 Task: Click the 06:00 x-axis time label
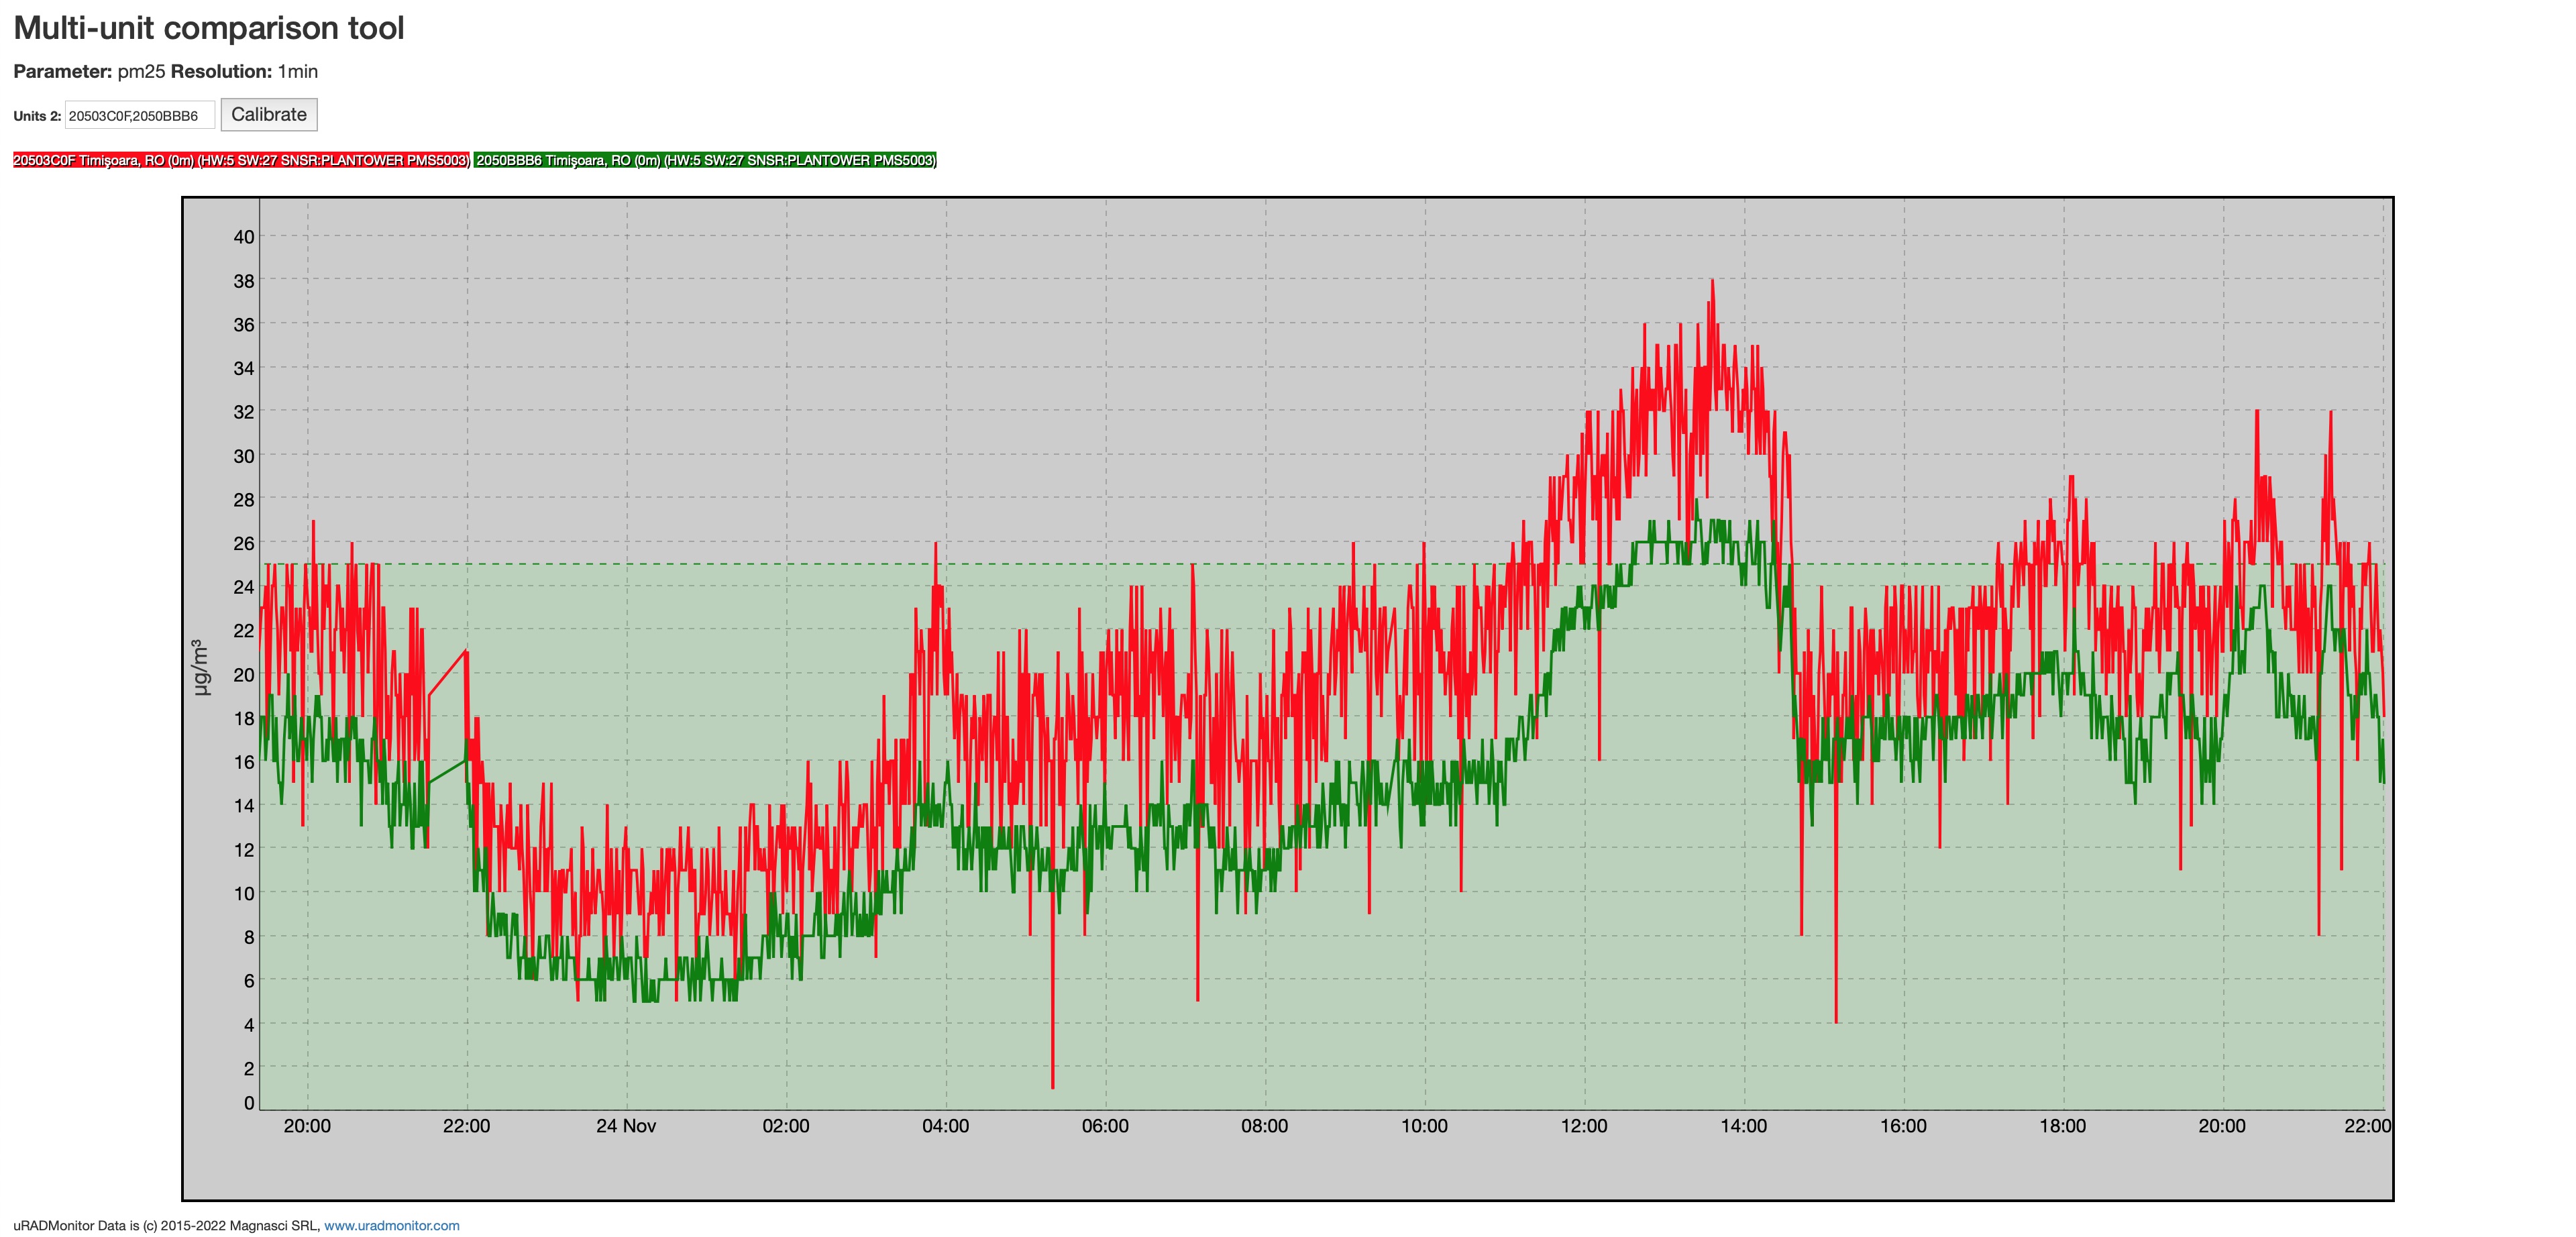tap(1105, 1126)
